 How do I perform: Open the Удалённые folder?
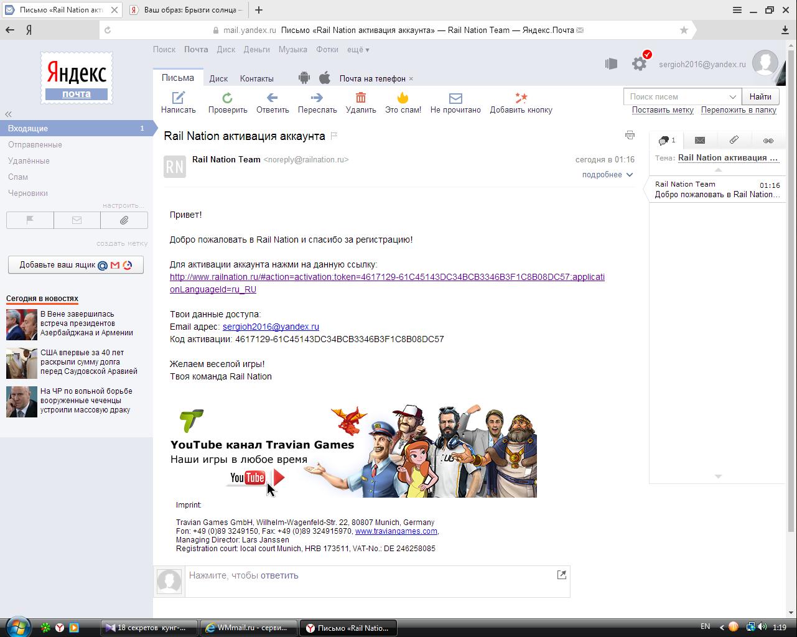pyautogui.click(x=29, y=160)
